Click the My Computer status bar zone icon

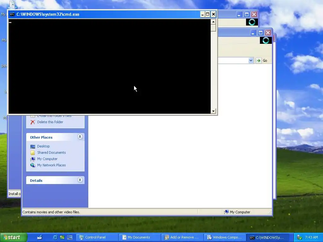(x=226, y=212)
